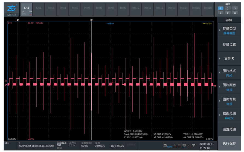Toggle group H button in 编组
This screenshot has width=244, height=152.
tap(235, 13)
